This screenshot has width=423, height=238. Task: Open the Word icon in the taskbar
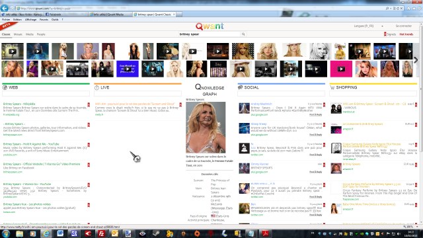click(x=60, y=233)
